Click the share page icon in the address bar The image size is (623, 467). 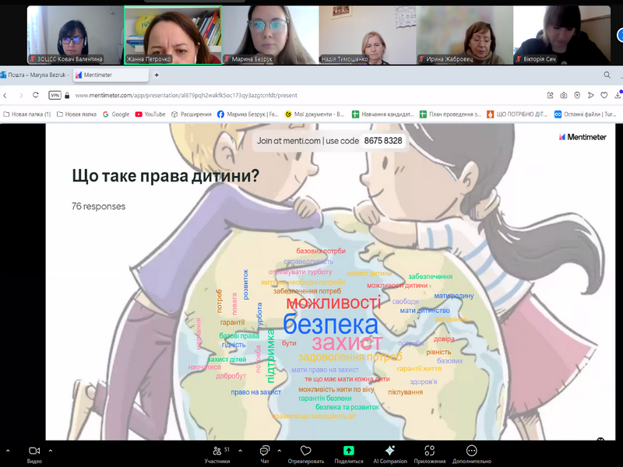[551, 95]
